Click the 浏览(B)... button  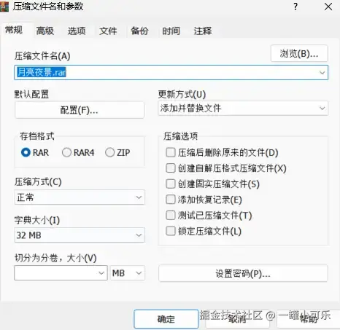(x=299, y=53)
